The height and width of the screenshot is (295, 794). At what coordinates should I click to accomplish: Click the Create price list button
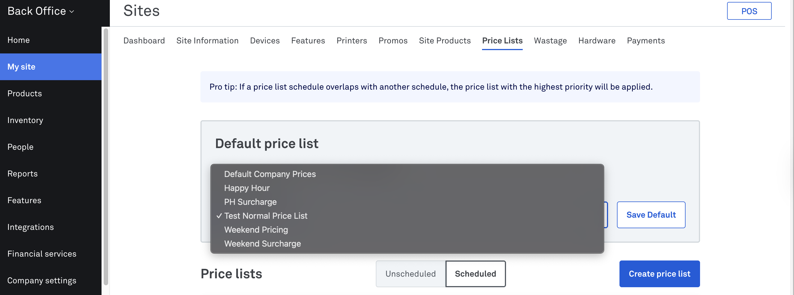coord(660,274)
